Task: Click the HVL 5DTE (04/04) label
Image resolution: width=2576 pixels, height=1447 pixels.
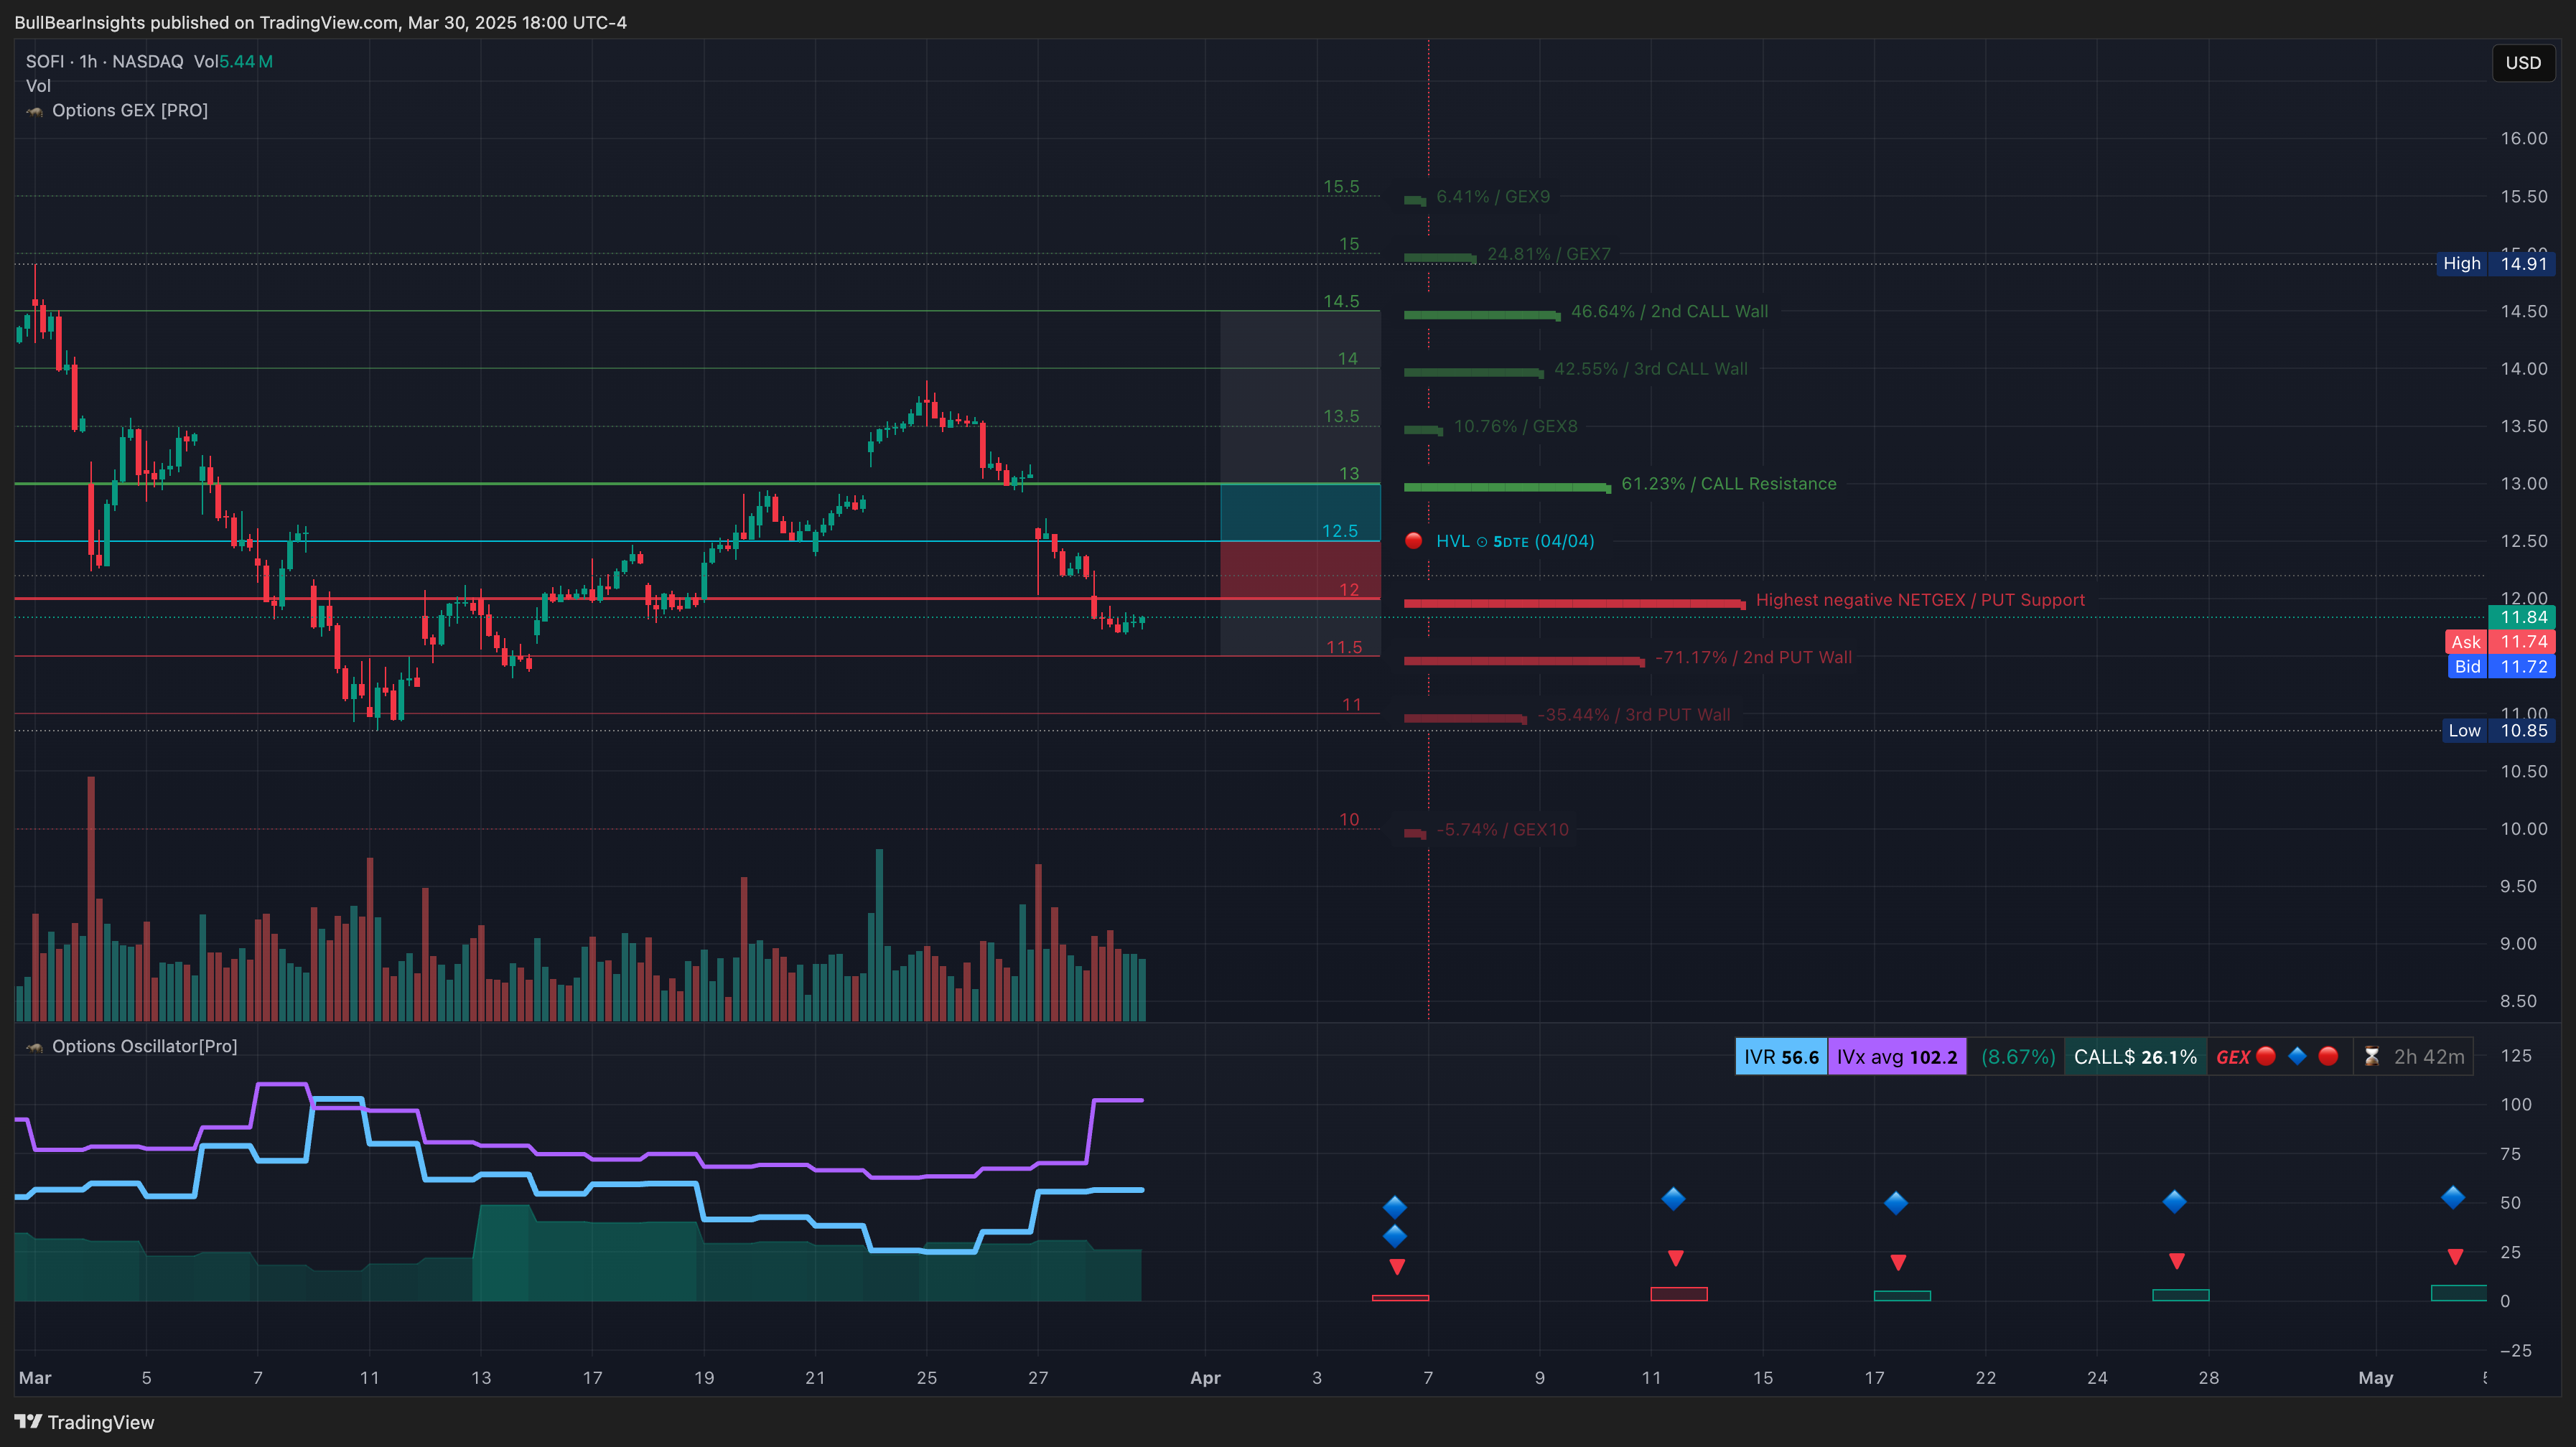Action: click(x=1515, y=541)
